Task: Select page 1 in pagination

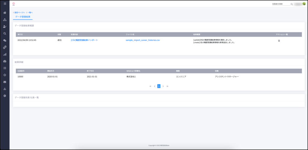Action: tap(159, 86)
